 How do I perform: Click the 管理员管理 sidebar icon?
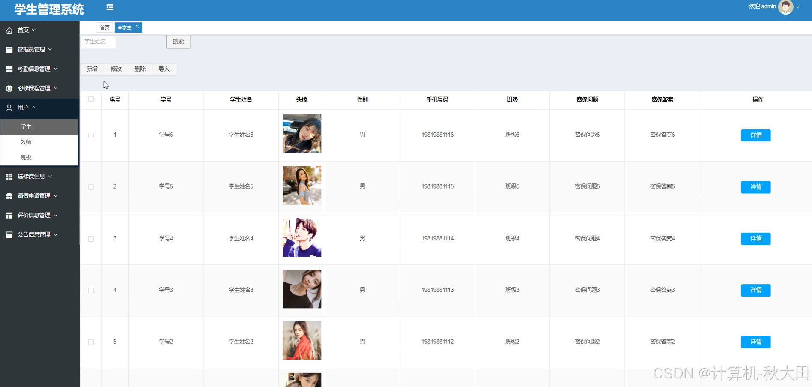[9, 50]
